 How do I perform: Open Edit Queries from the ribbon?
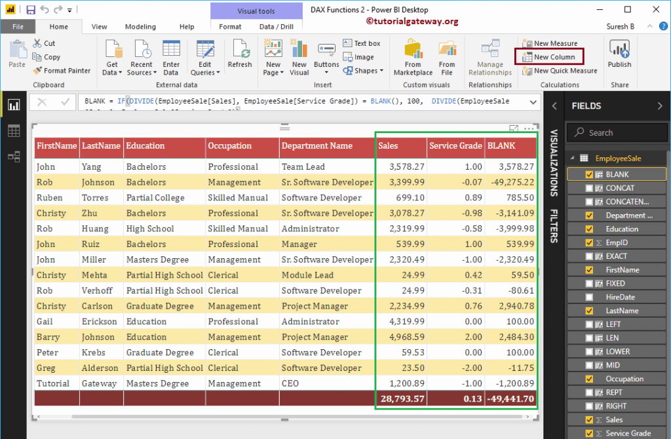pyautogui.click(x=205, y=56)
